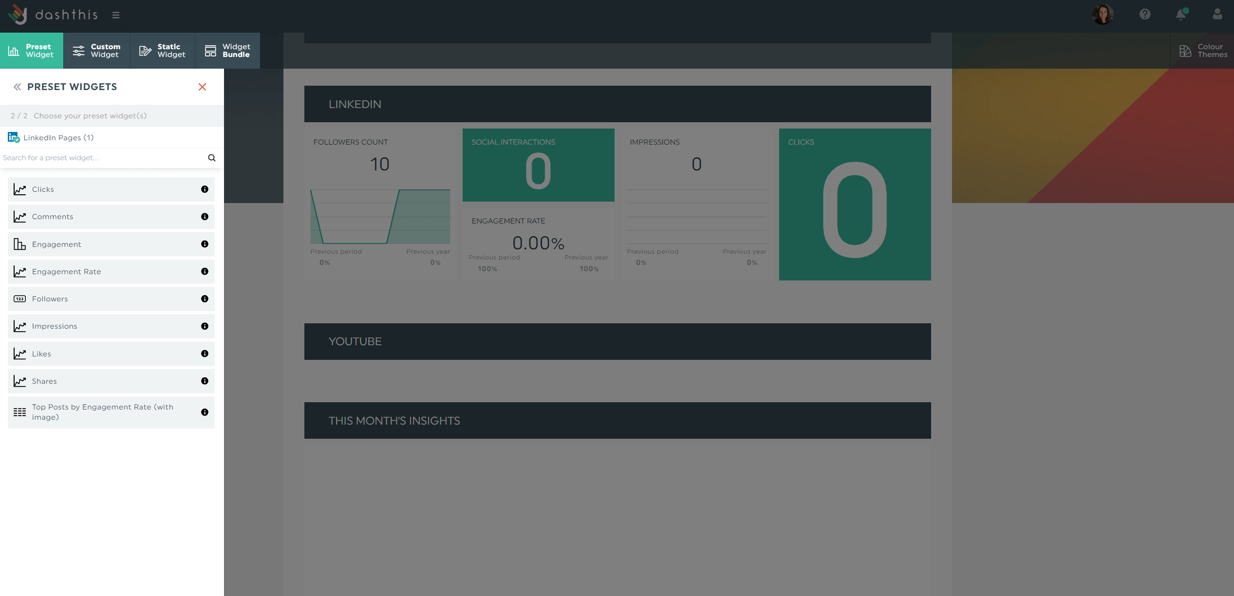The height and width of the screenshot is (596, 1234).
Task: Show info for the Followers widget
Action: [x=205, y=299]
